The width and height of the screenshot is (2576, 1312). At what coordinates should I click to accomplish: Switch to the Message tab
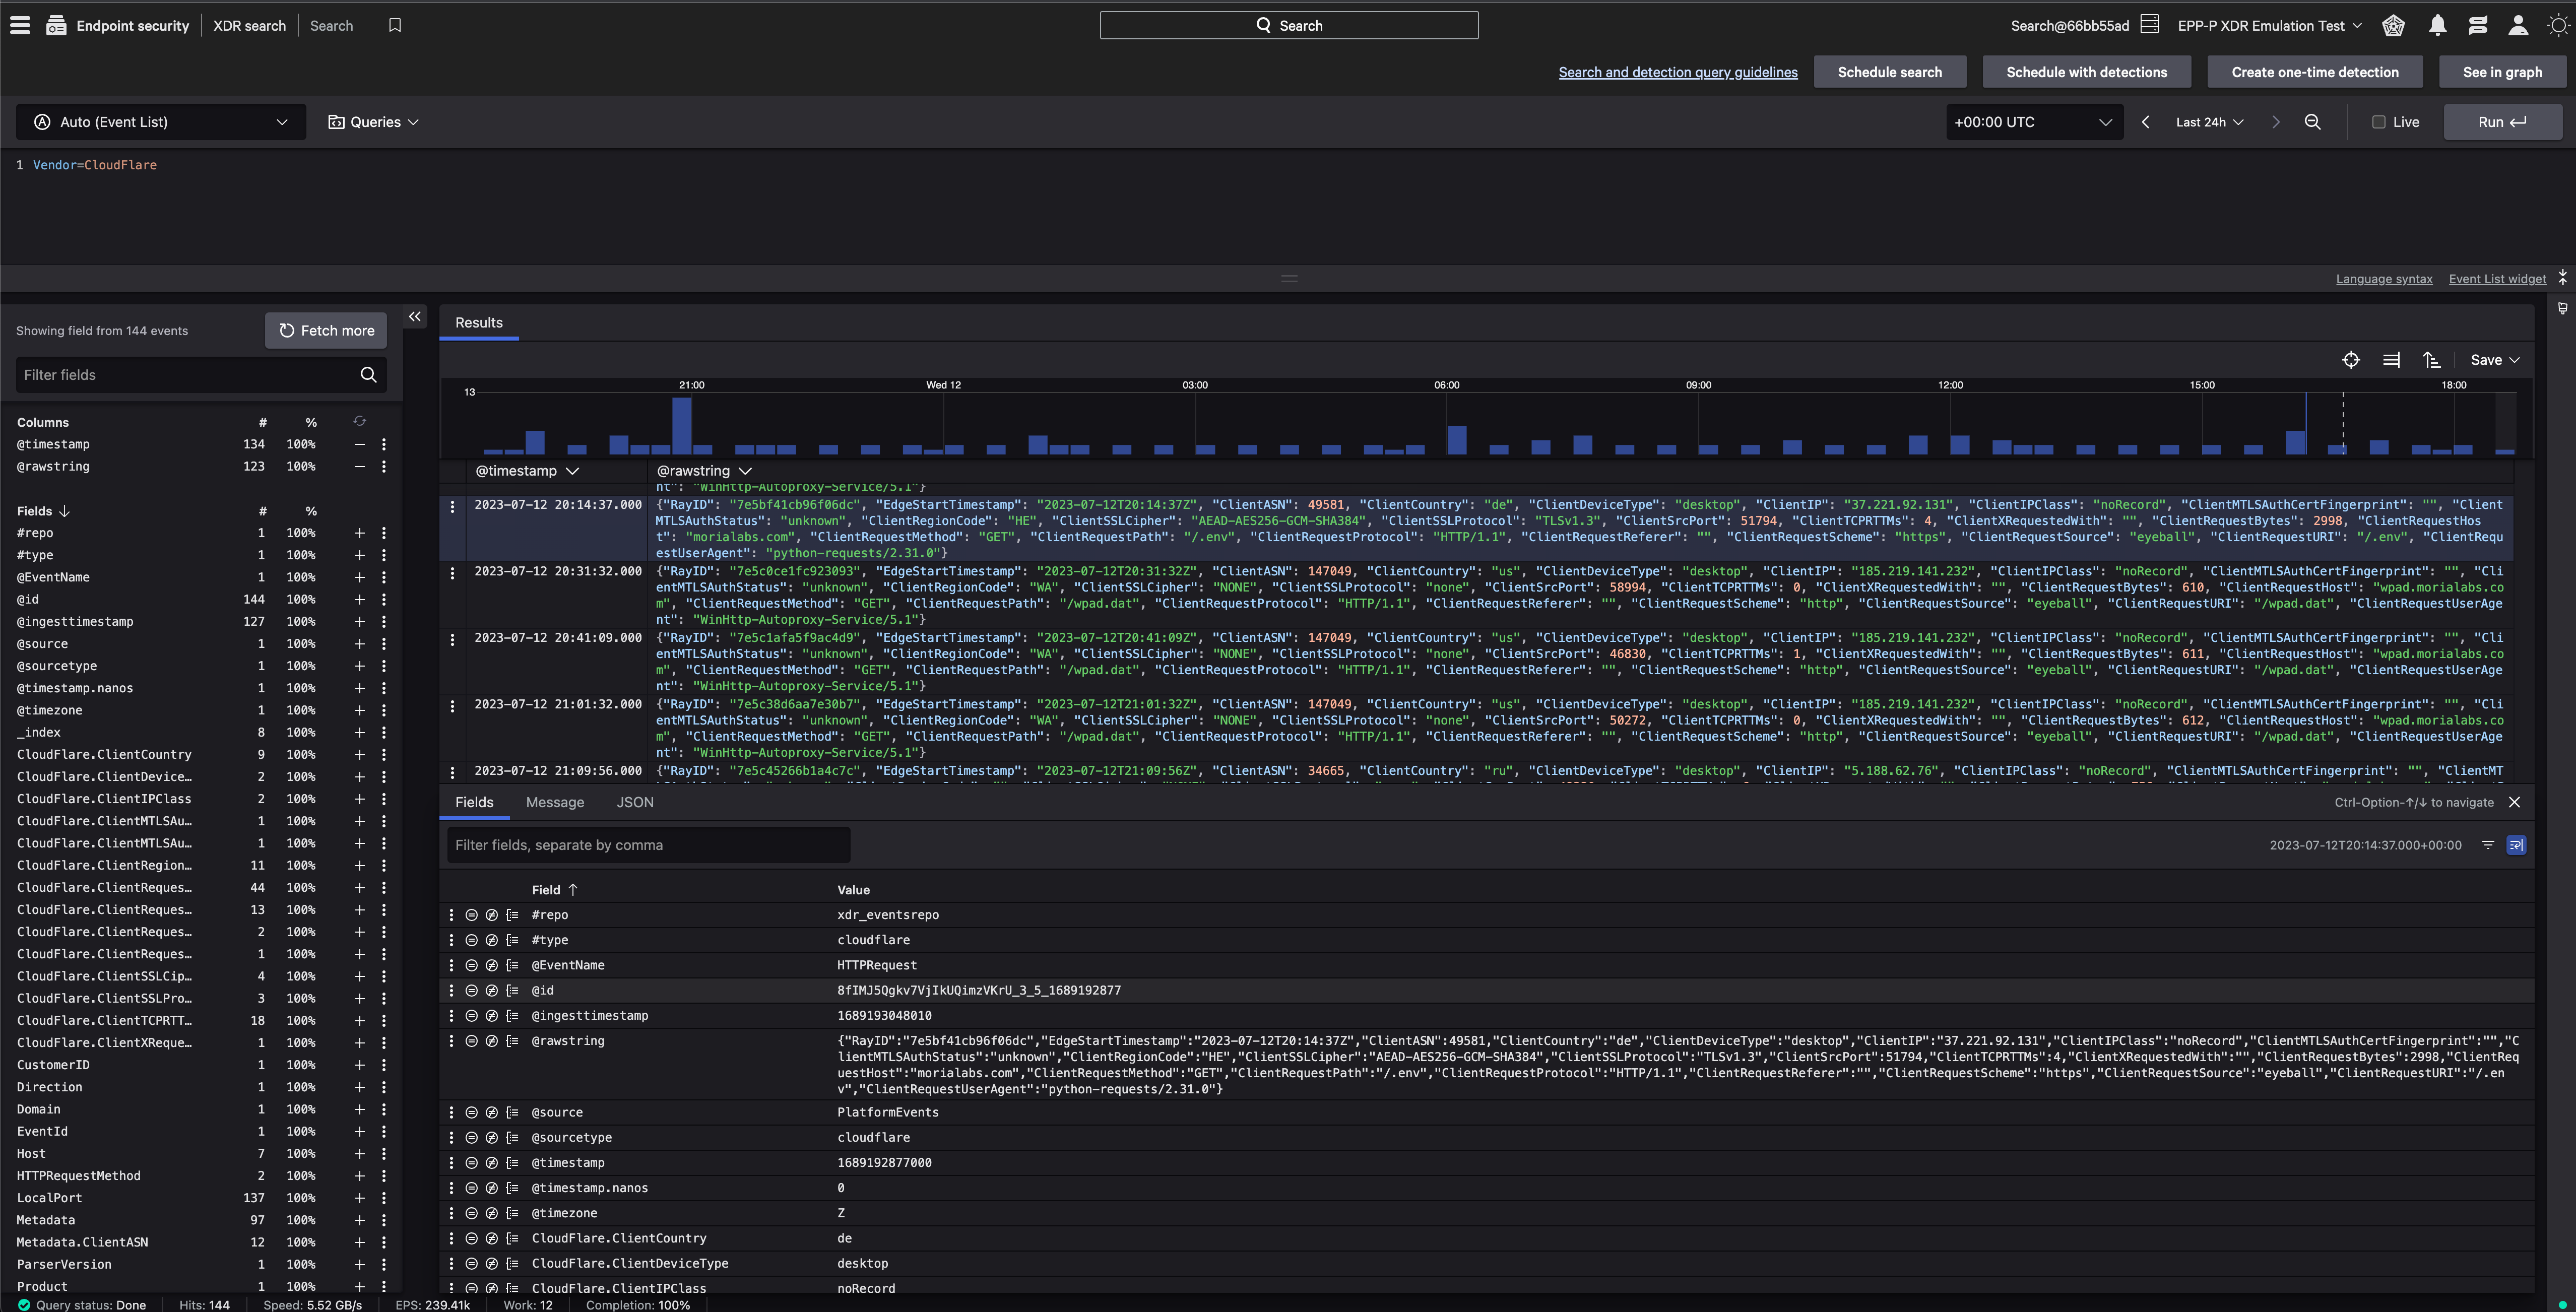click(x=554, y=802)
